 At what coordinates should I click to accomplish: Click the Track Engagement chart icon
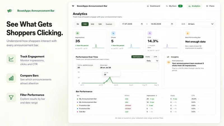(x=11, y=59)
